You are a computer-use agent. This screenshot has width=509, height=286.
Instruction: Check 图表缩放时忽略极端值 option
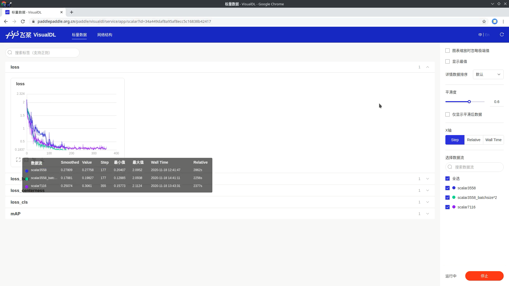click(x=447, y=51)
